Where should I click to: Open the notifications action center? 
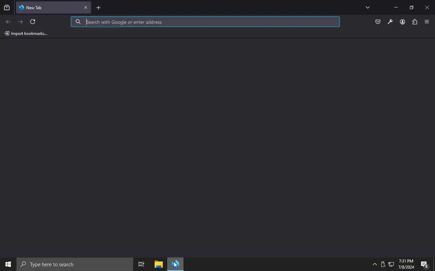tap(424, 264)
